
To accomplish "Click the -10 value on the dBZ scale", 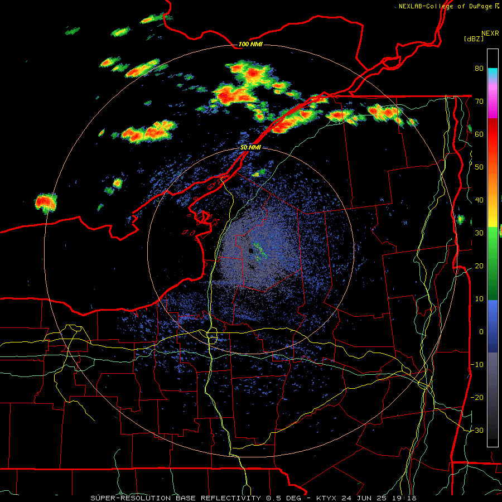I will (477, 364).
